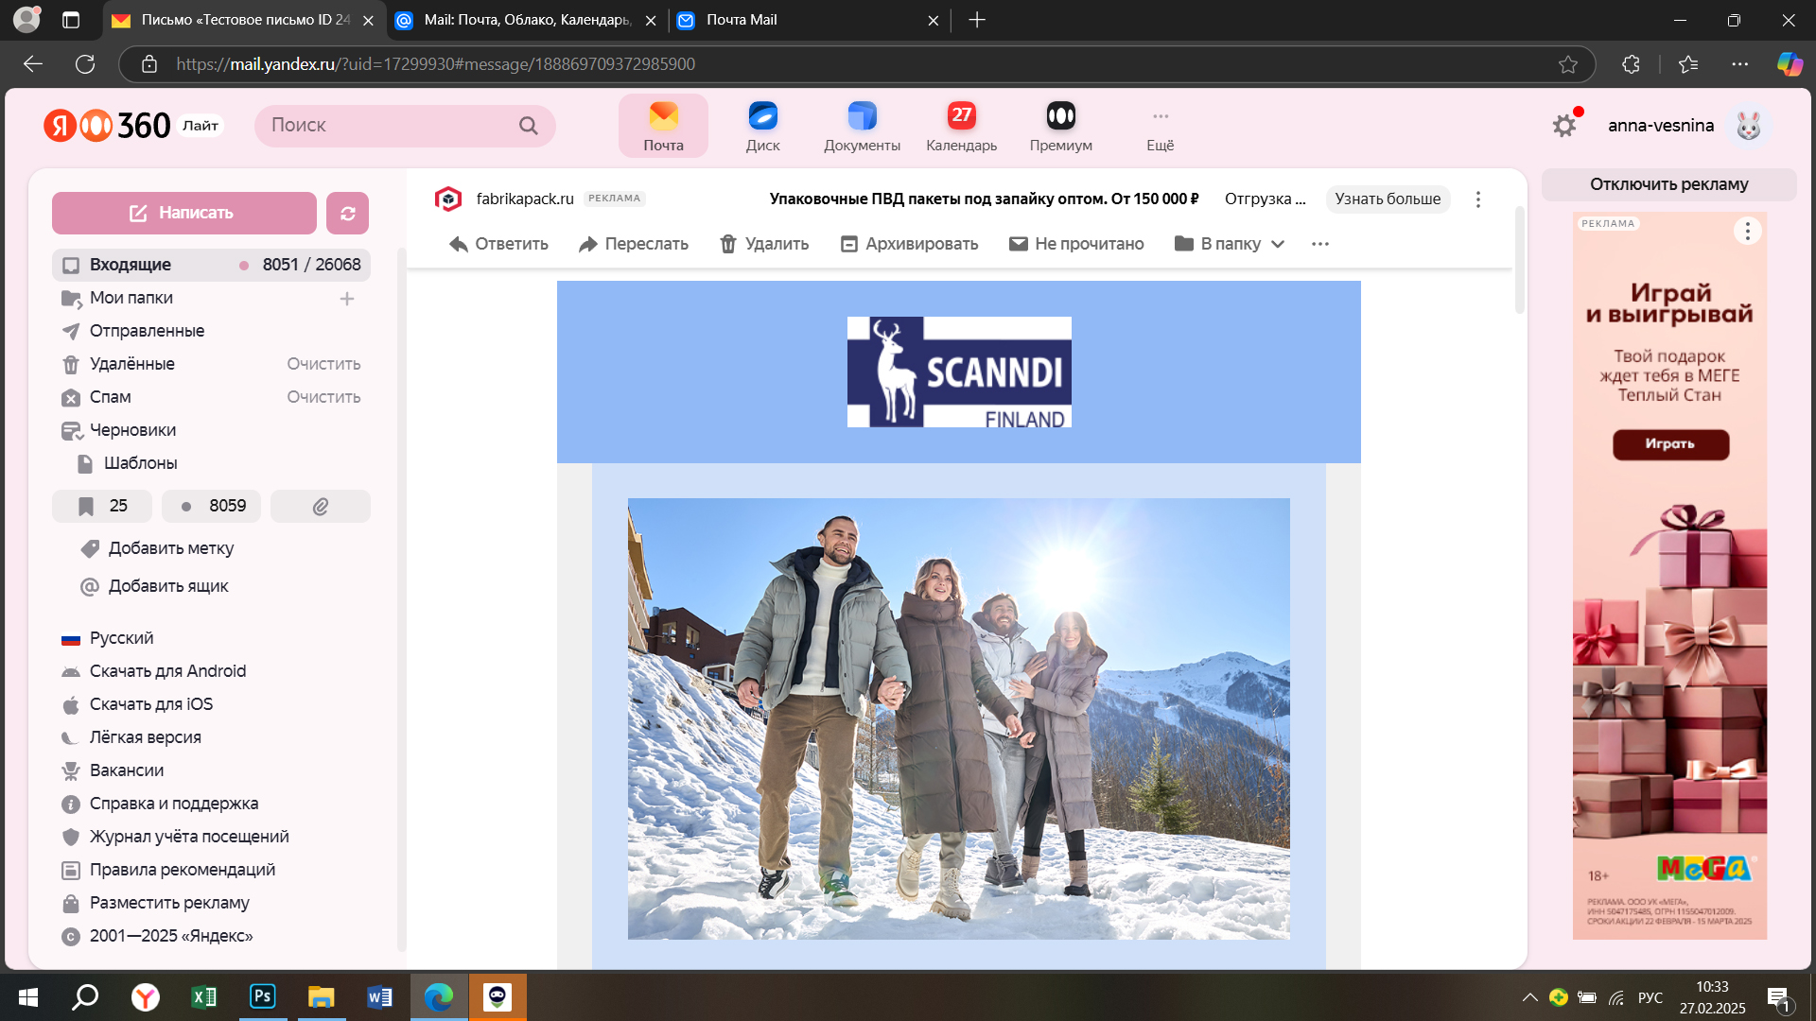Mark message as Не прочитано

[x=1076, y=244]
